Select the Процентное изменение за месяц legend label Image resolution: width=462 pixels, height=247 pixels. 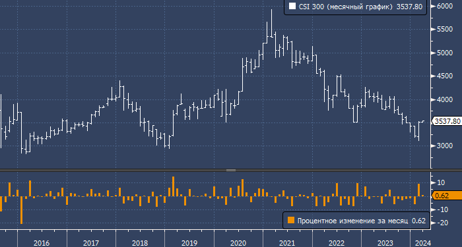(352, 221)
